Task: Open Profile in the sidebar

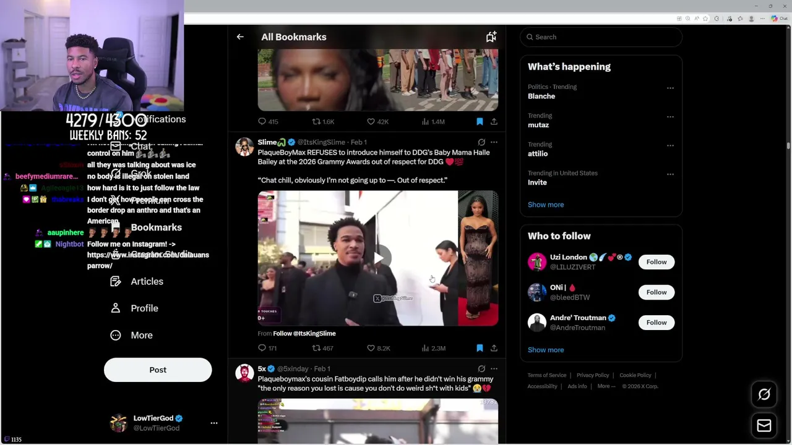Action: click(134, 308)
